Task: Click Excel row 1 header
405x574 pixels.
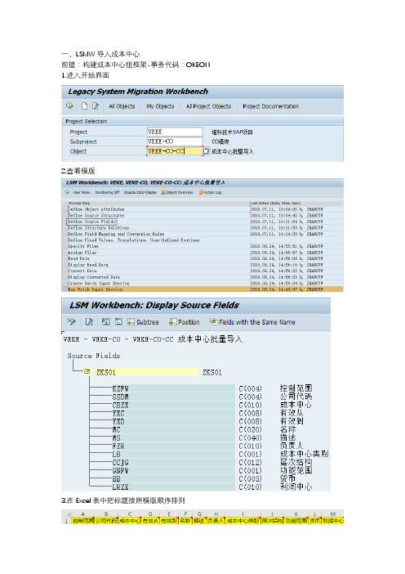Action: 66,521
